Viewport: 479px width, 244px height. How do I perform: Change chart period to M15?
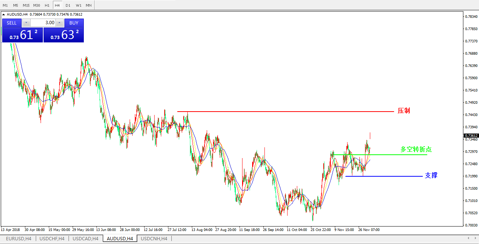[x=26, y=5]
